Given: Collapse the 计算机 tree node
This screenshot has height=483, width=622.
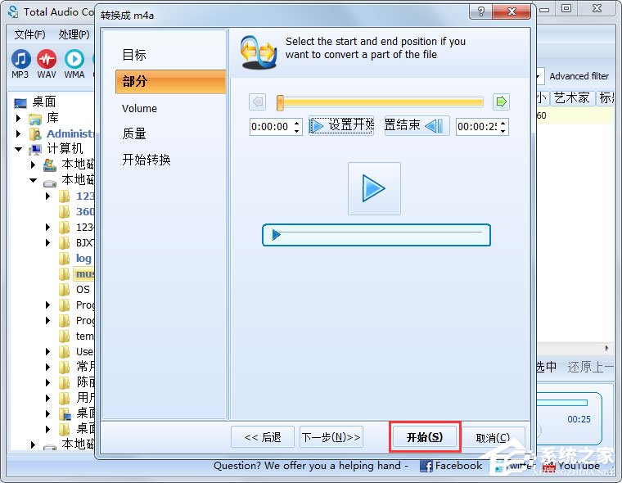Looking at the screenshot, I should (18, 149).
